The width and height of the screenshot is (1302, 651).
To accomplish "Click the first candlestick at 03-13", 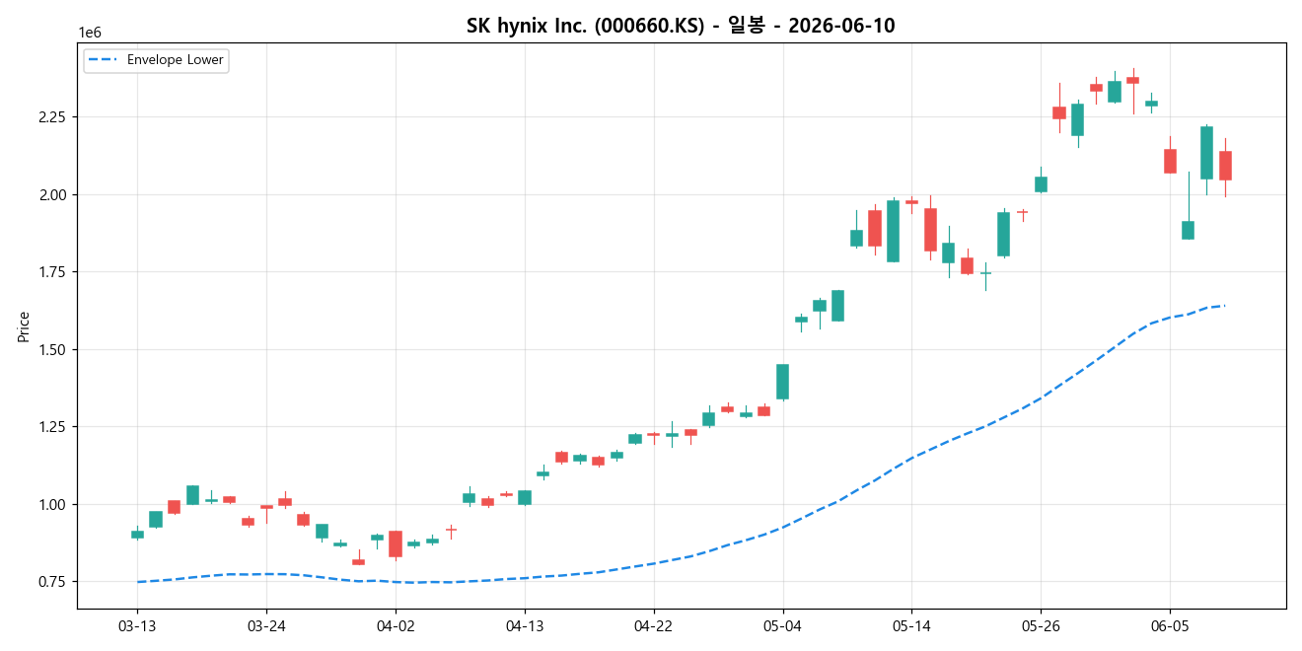I will (x=137, y=535).
